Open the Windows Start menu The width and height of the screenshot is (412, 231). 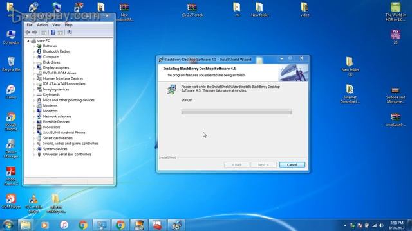(x=8, y=225)
